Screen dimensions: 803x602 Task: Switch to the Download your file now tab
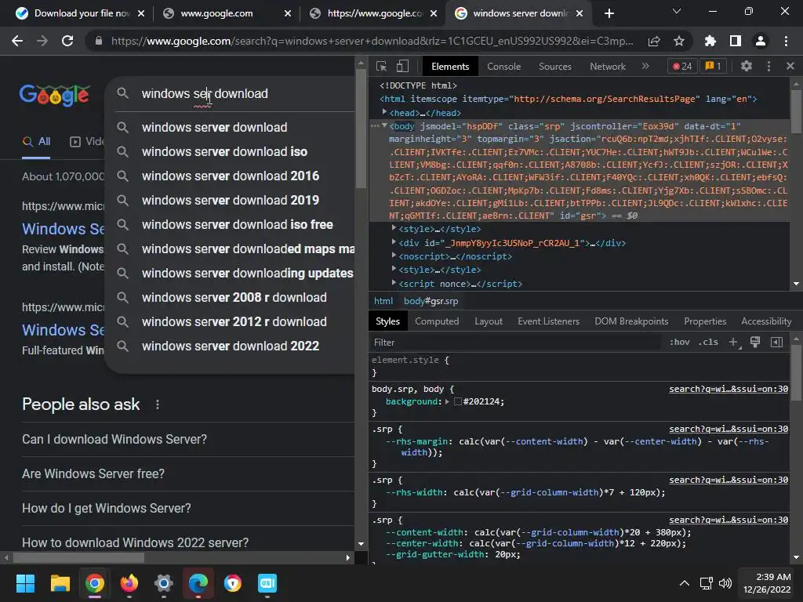[x=80, y=13]
